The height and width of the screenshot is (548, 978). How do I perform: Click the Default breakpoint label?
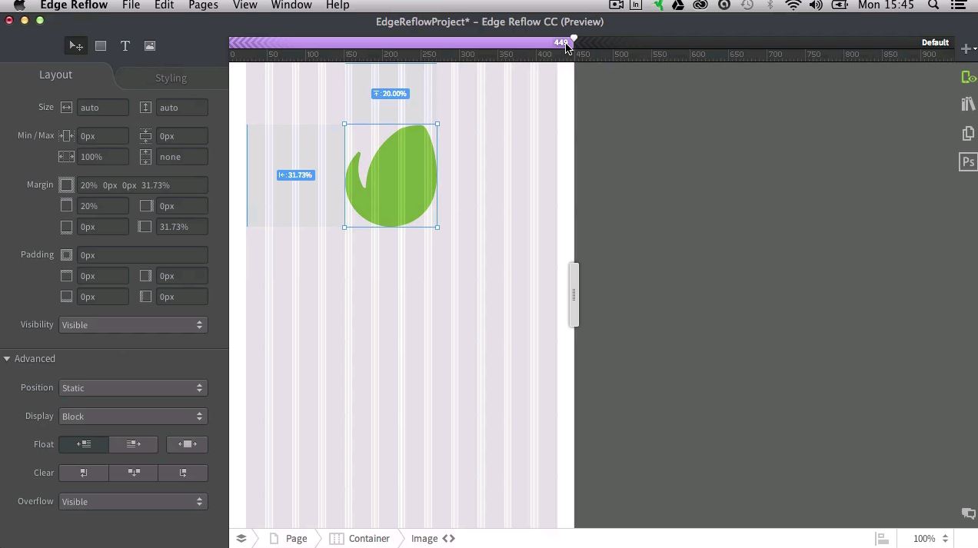coord(935,42)
